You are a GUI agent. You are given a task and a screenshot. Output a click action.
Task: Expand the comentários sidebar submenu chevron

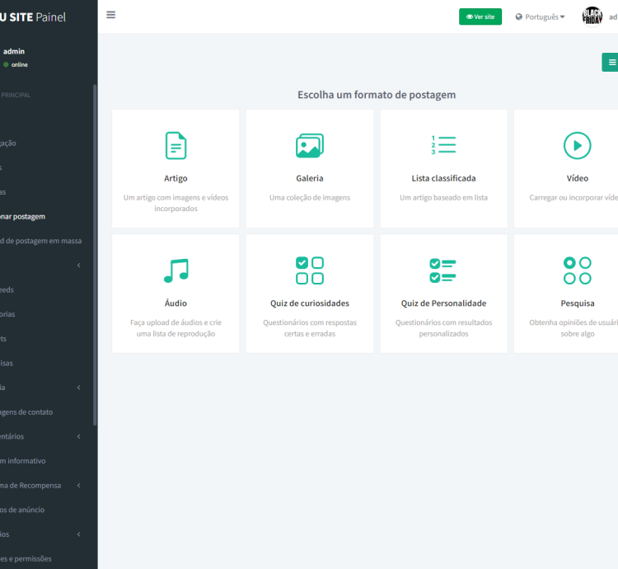click(x=79, y=436)
